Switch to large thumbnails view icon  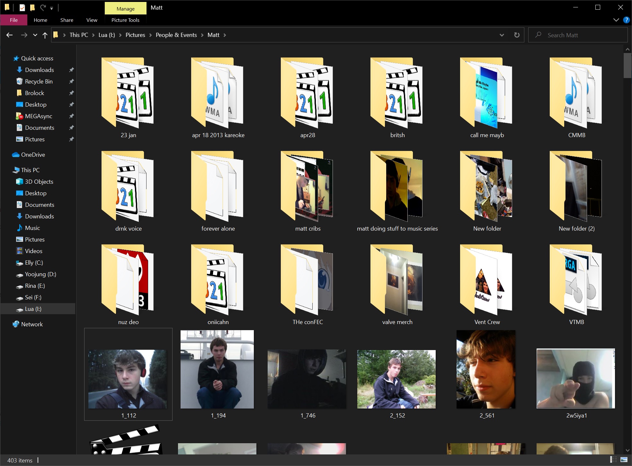624,460
